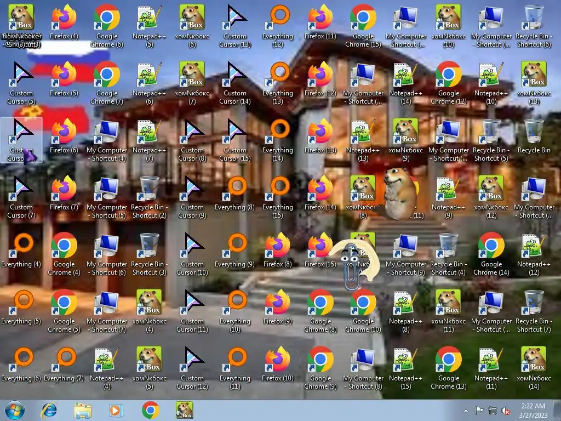Image resolution: width=561 pixels, height=421 pixels.
Task: Select the Everything (5) icon
Action: click(x=21, y=306)
